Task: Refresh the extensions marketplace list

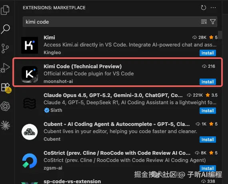Action: coord(204,8)
